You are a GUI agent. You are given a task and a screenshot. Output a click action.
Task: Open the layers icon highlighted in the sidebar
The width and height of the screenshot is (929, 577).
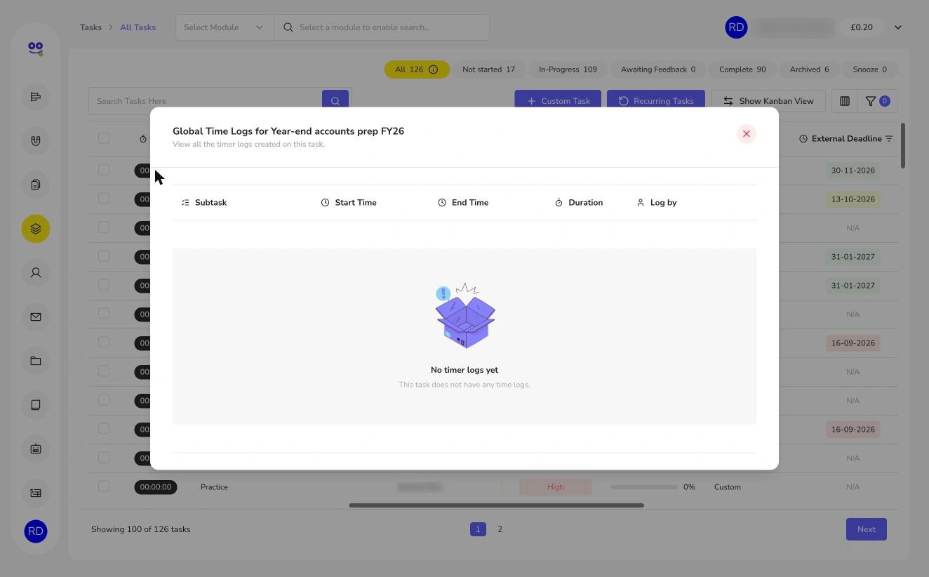36,229
